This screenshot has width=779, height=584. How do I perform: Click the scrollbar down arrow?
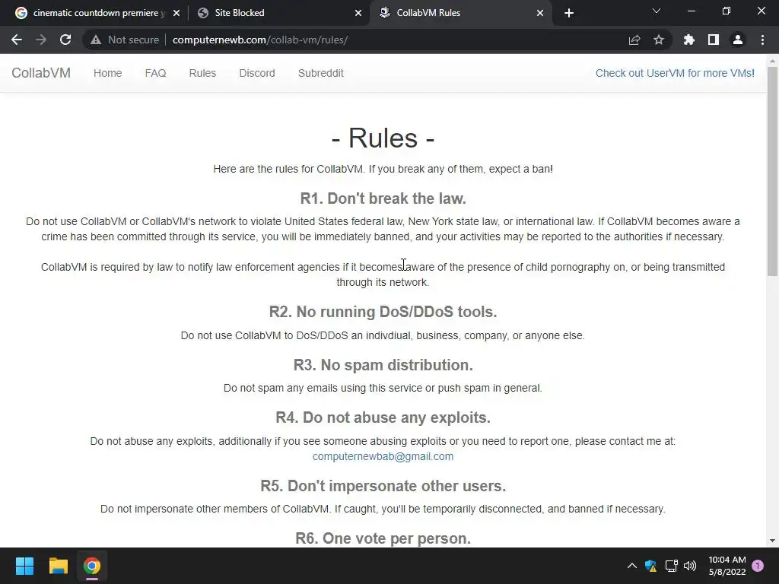[772, 541]
